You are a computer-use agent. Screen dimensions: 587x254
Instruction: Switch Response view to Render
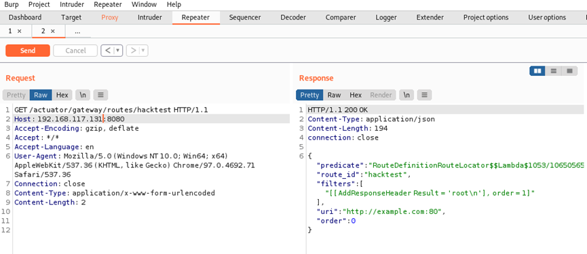click(x=381, y=96)
